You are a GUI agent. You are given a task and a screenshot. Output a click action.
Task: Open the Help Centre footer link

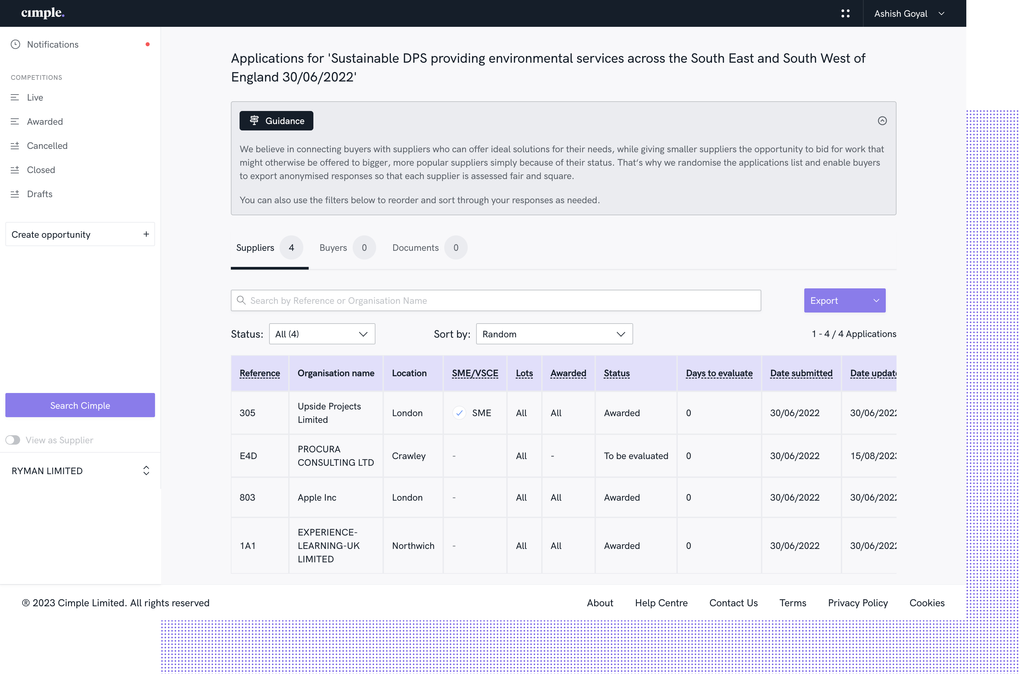point(661,603)
